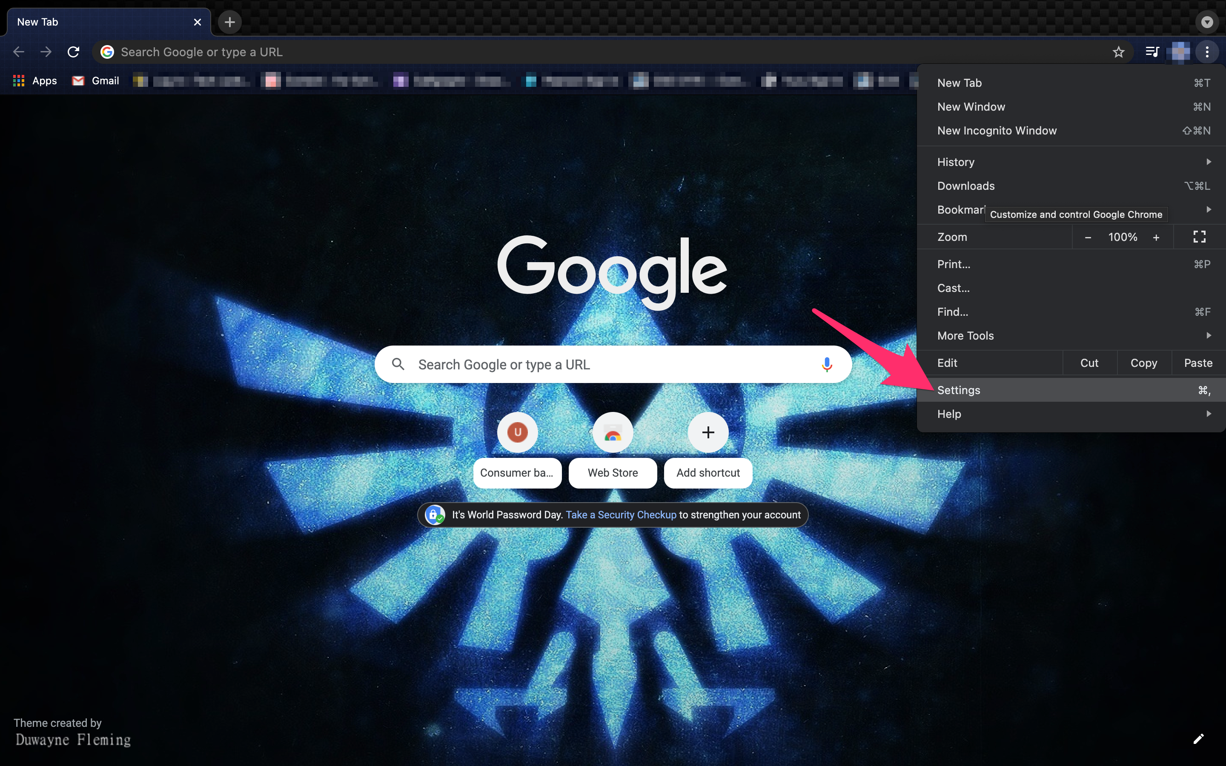Click the forward navigation arrow
This screenshot has width=1226, height=766.
point(46,51)
